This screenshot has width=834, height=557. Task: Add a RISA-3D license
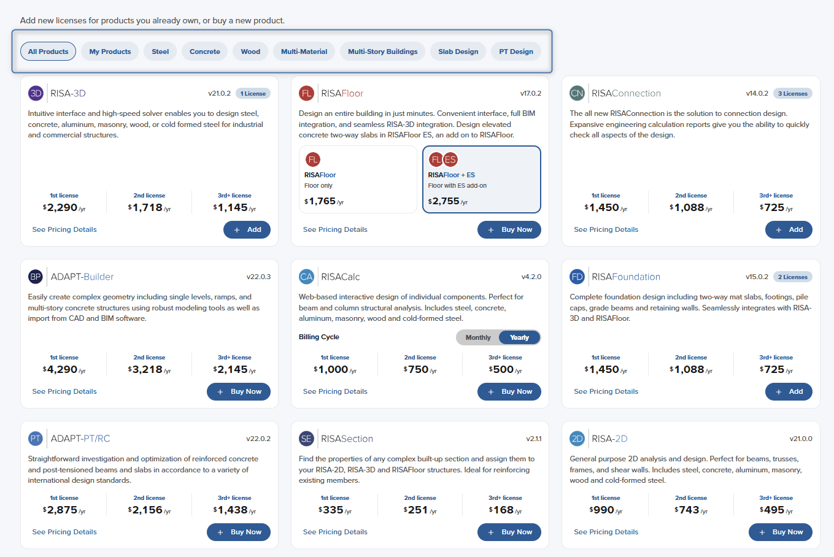[247, 229]
